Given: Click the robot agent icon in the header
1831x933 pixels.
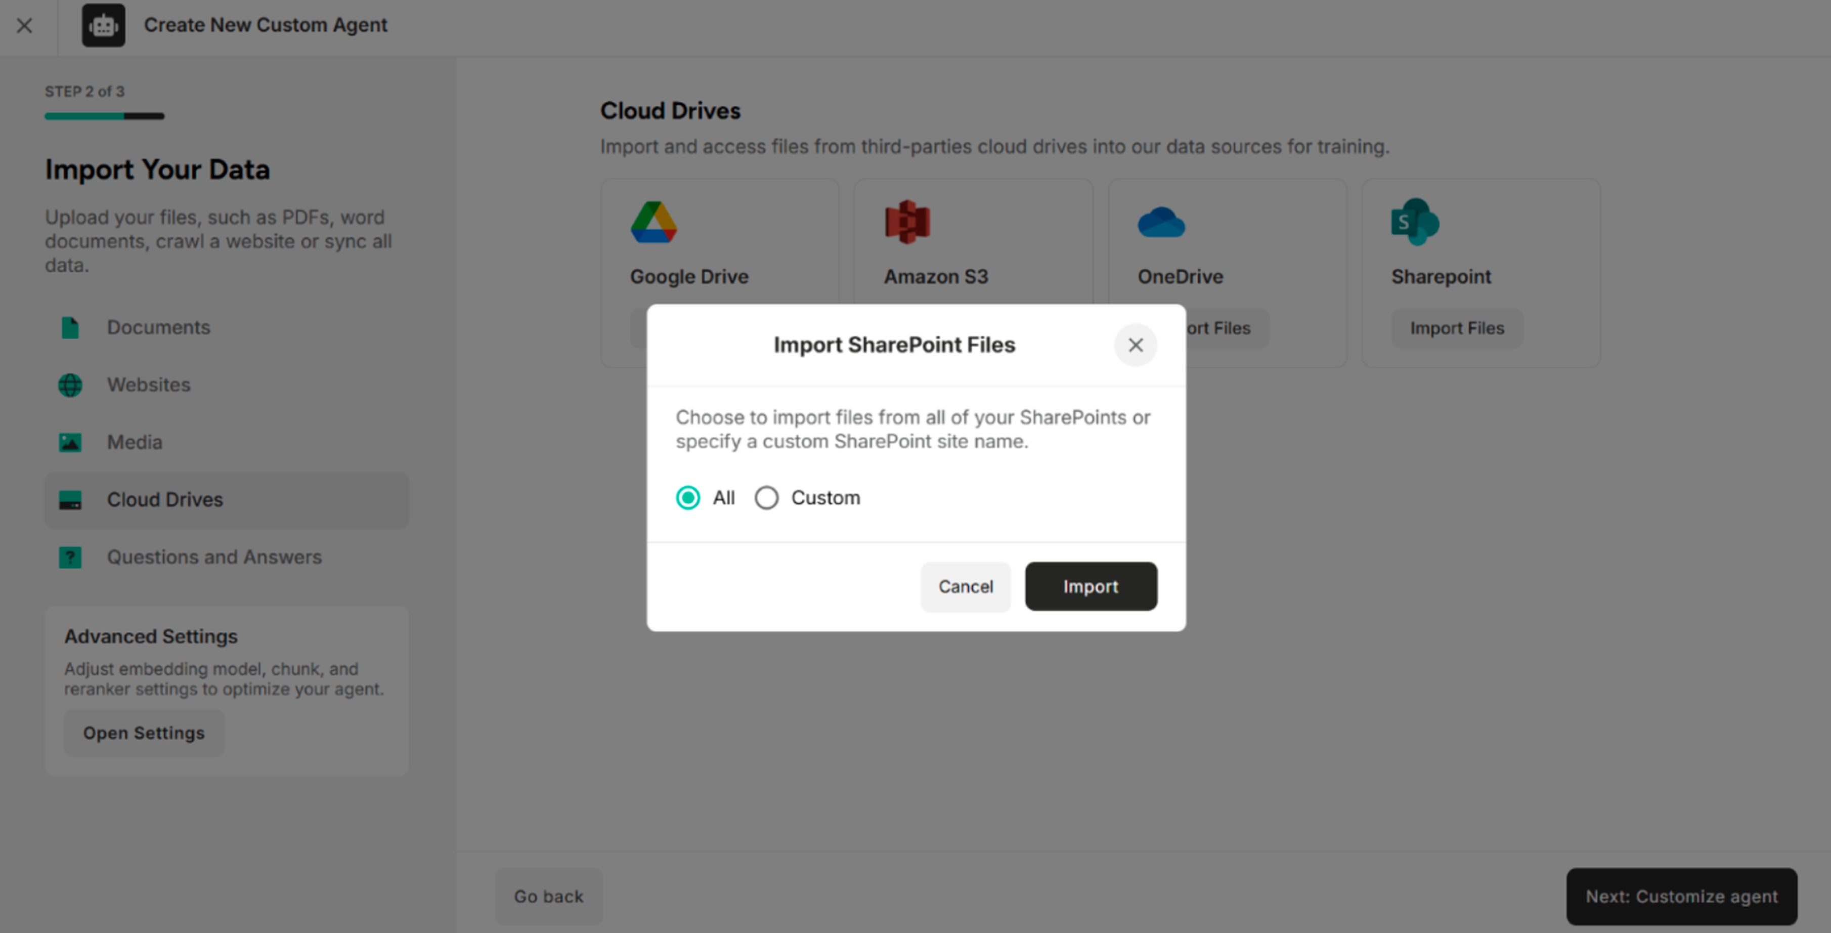Looking at the screenshot, I should pyautogui.click(x=103, y=25).
